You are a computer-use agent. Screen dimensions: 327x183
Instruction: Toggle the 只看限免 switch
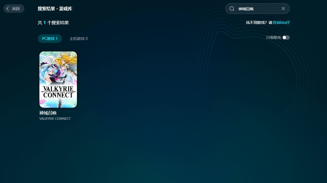click(x=286, y=38)
